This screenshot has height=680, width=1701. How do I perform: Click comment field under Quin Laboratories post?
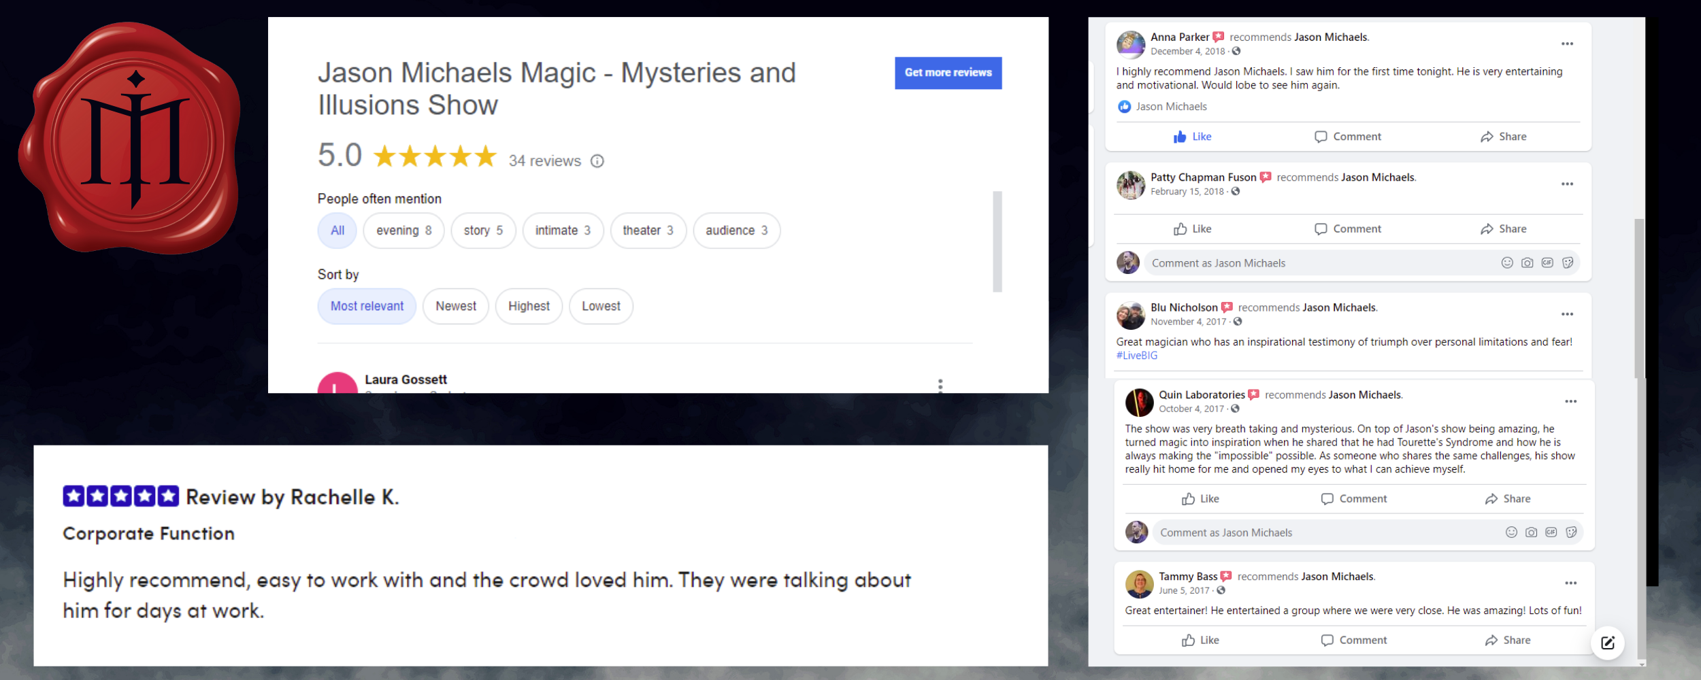(x=1368, y=532)
